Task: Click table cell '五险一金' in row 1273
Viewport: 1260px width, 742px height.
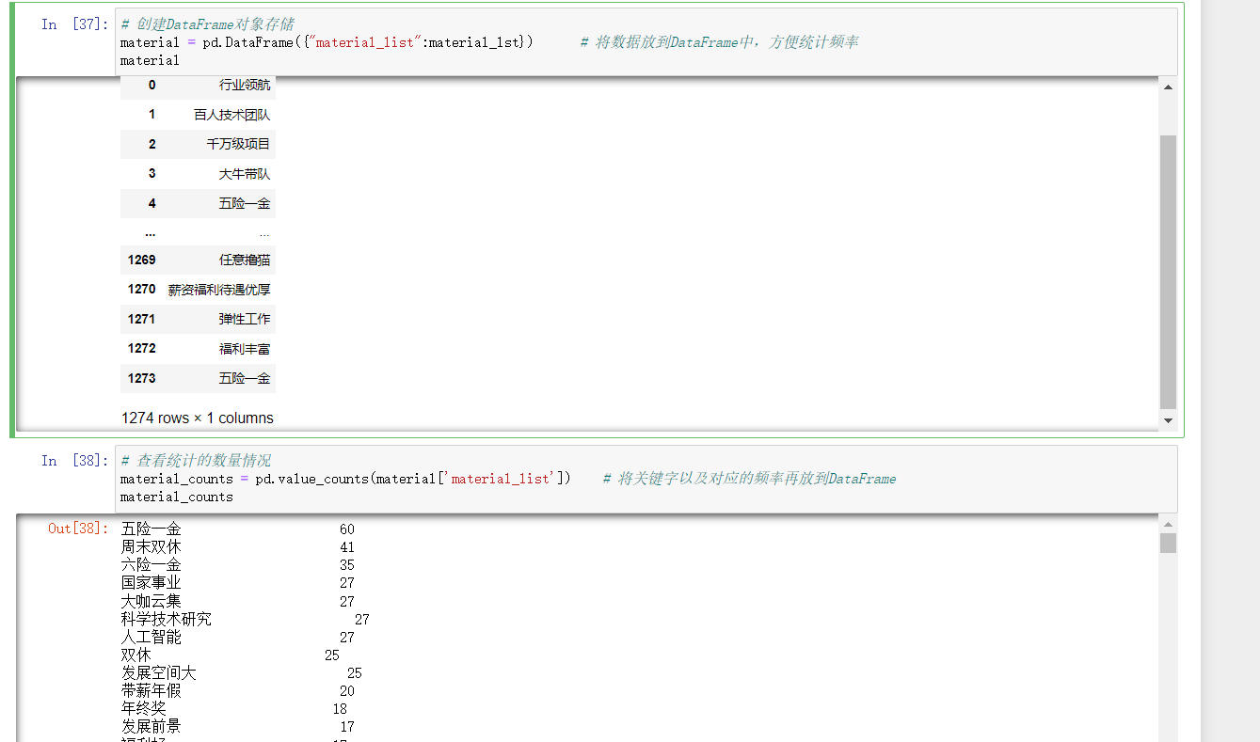Action: click(x=245, y=378)
